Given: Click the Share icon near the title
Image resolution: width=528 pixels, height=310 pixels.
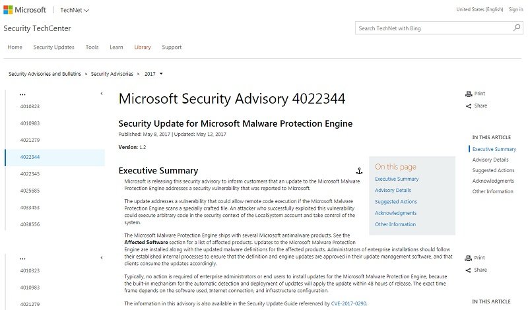Looking at the screenshot, I should pyautogui.click(x=469, y=106).
